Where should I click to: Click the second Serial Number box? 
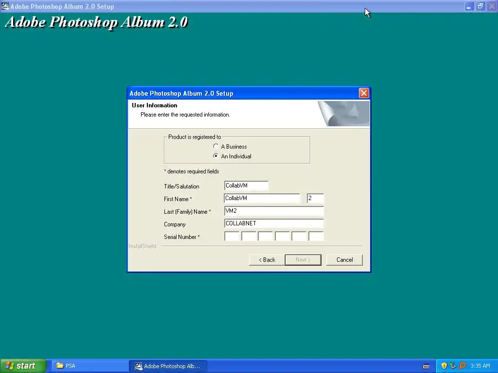(249, 237)
